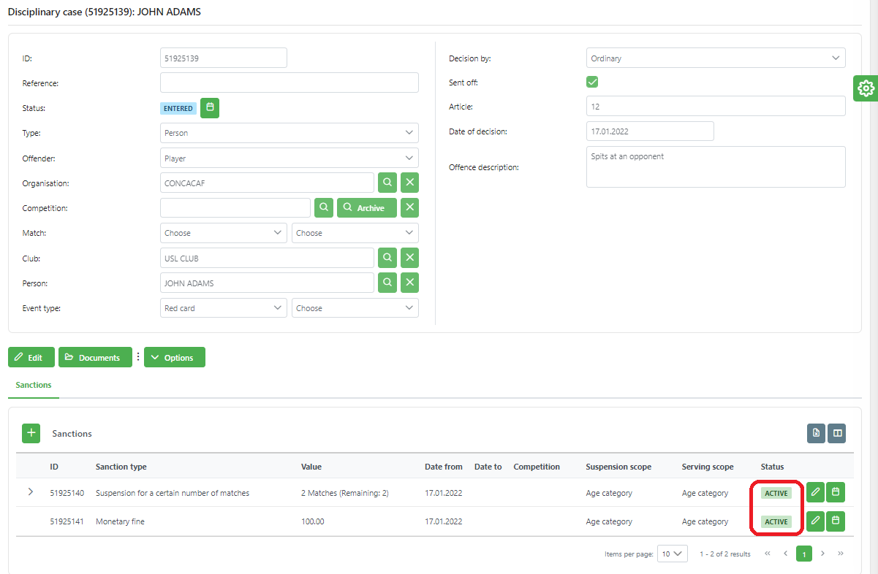The height and width of the screenshot is (574, 878).
Task: Open the settings gear on right edge
Action: (866, 88)
